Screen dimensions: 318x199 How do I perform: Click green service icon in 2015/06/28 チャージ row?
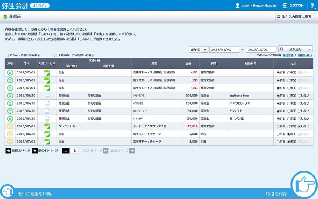coord(47,134)
